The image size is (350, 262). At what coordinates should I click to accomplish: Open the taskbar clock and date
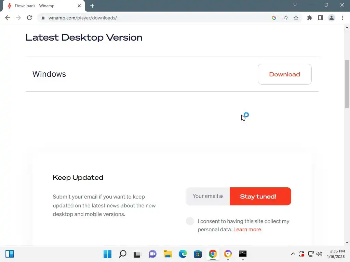(x=336, y=254)
